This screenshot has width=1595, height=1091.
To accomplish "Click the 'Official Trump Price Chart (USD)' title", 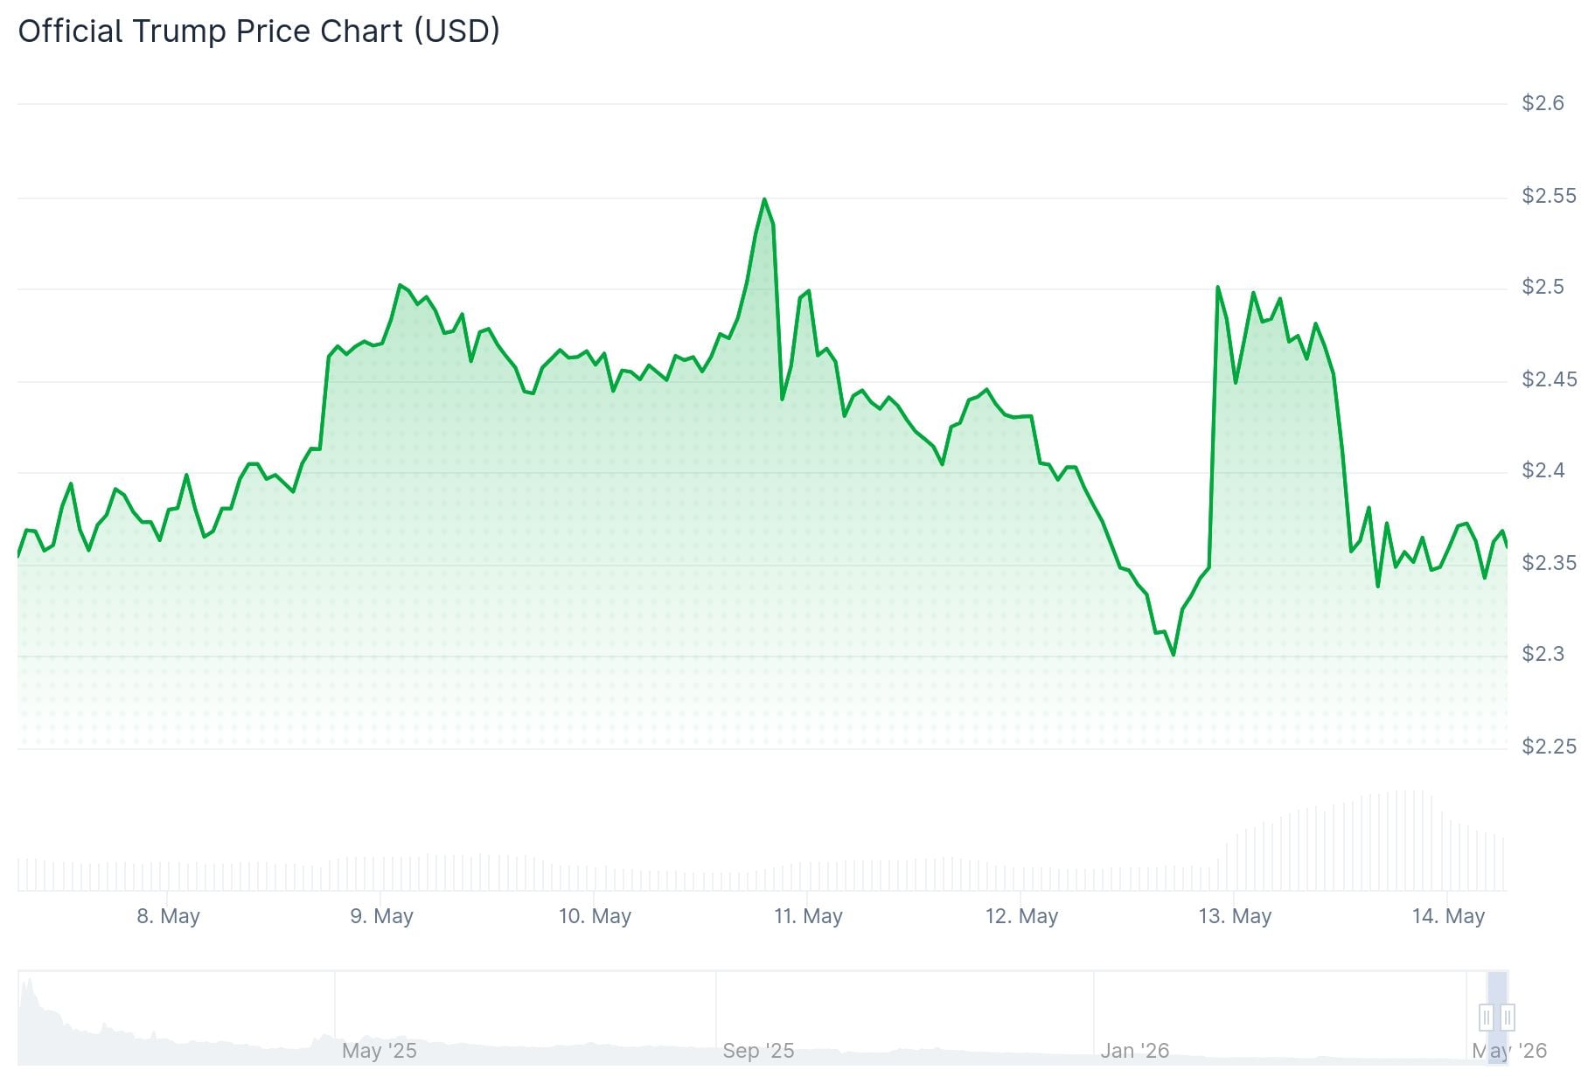I will click(x=259, y=31).
